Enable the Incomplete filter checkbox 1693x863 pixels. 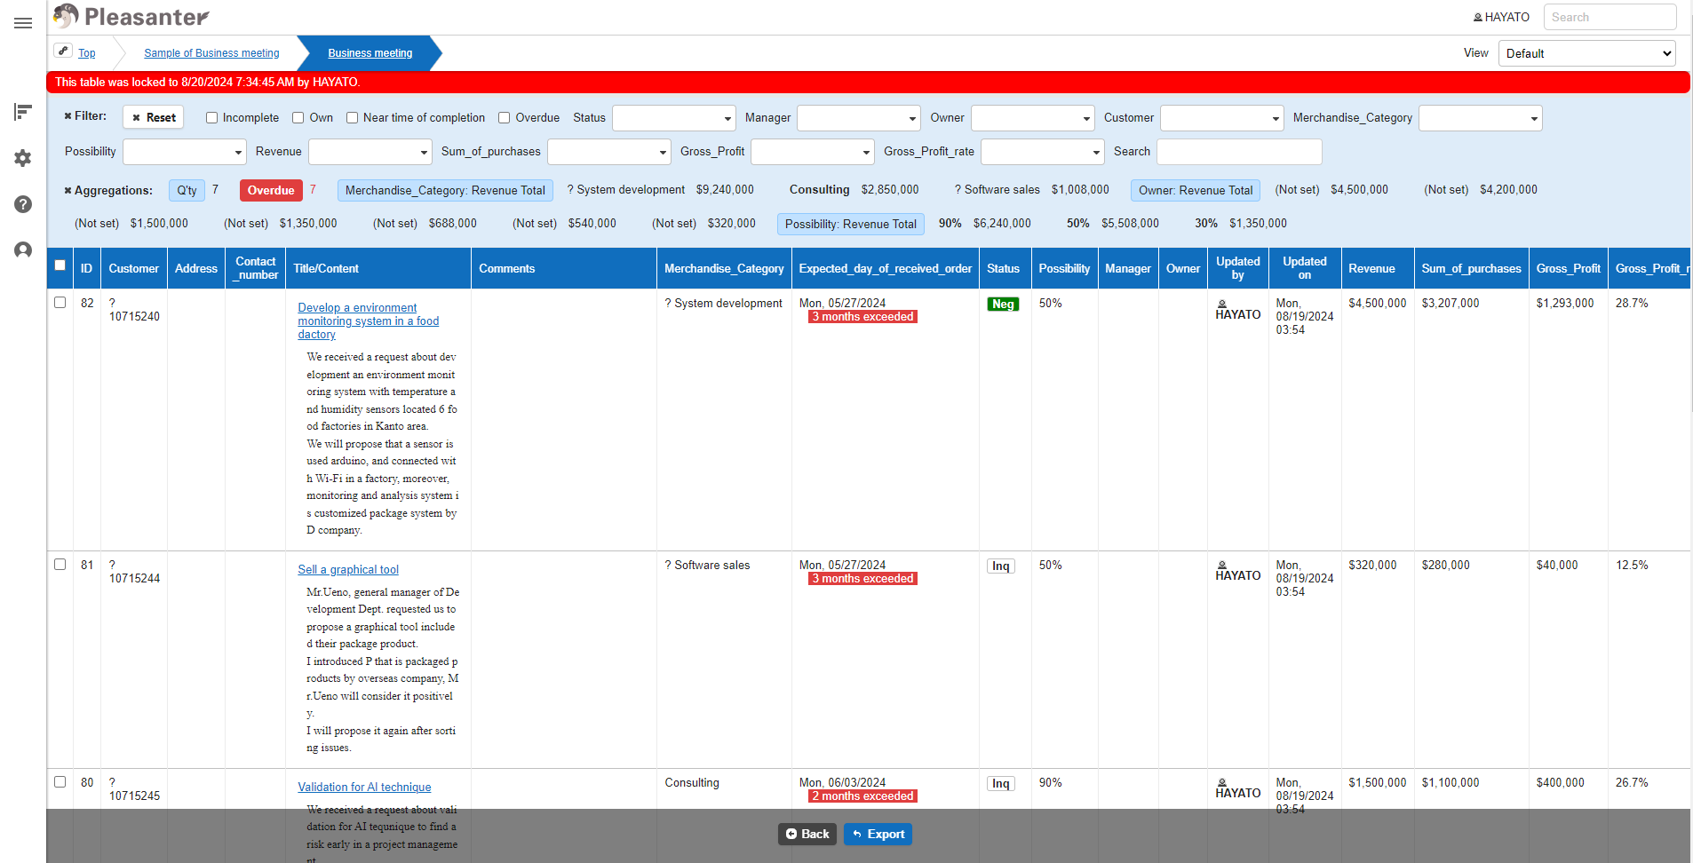point(211,118)
